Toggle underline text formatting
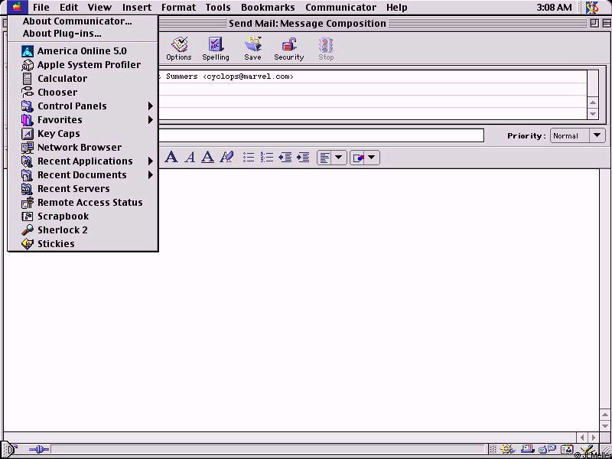This screenshot has width=612, height=459. tap(207, 158)
